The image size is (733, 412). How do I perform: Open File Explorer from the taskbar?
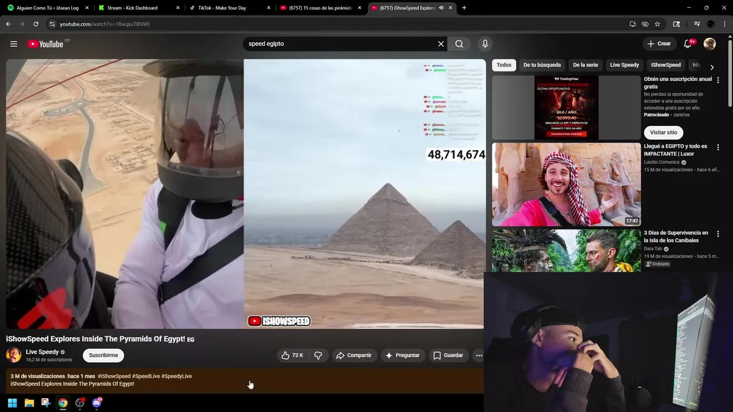(29, 403)
